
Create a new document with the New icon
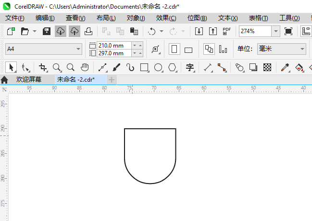(11, 31)
